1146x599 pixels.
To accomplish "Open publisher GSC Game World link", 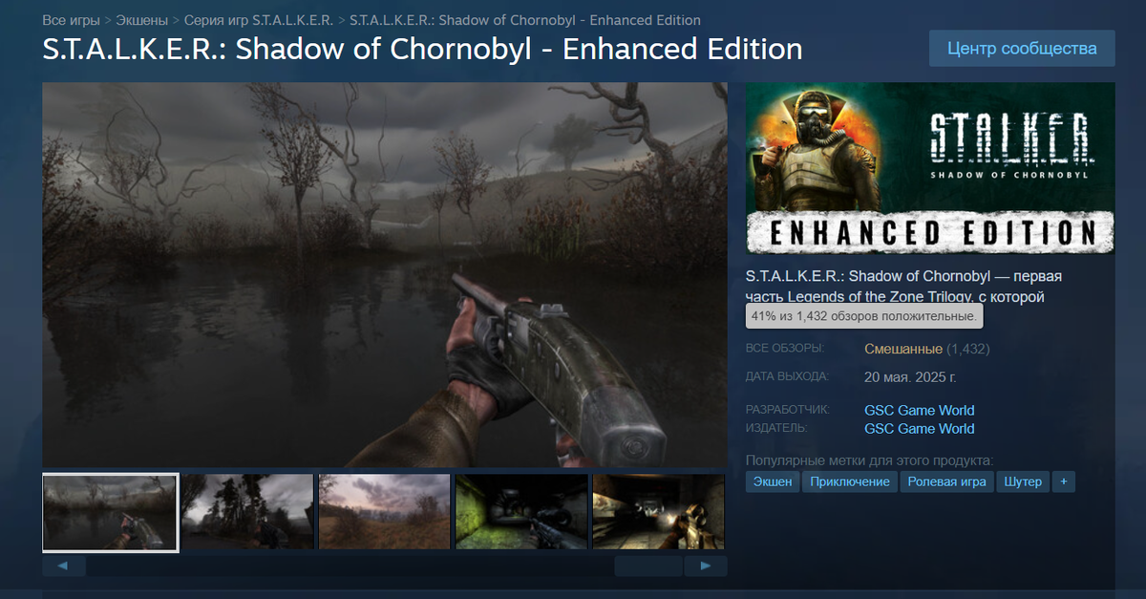I will 920,428.
